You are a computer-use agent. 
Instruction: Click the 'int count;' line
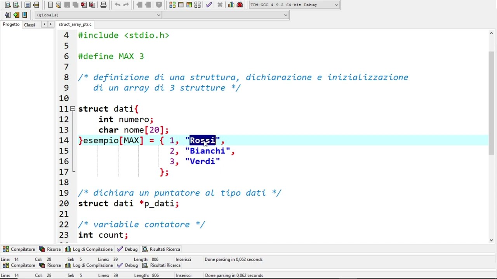(103, 235)
